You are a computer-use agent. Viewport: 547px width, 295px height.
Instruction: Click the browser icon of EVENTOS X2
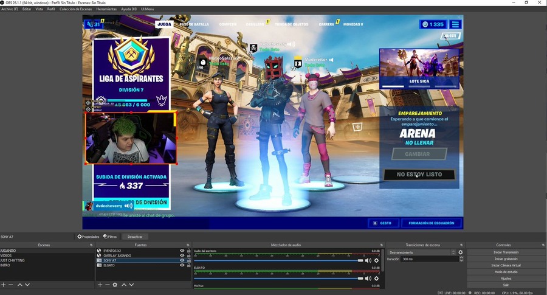[x=99, y=251]
